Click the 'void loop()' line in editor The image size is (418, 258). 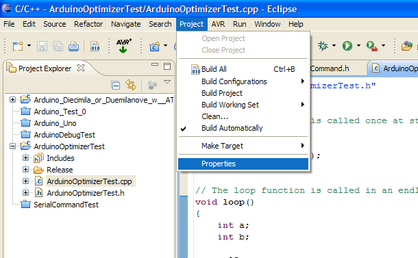(225, 202)
